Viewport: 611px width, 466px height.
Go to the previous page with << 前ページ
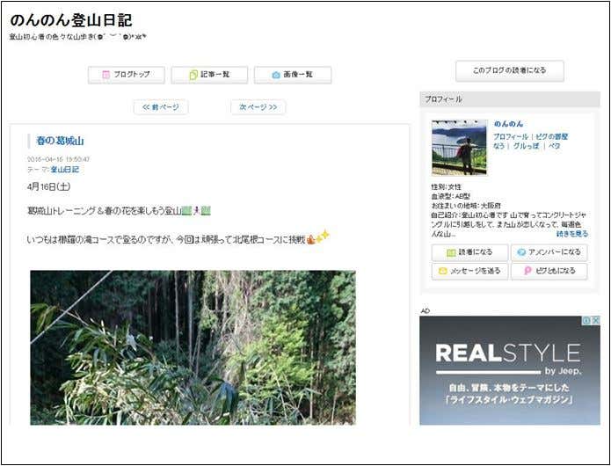coord(161,107)
